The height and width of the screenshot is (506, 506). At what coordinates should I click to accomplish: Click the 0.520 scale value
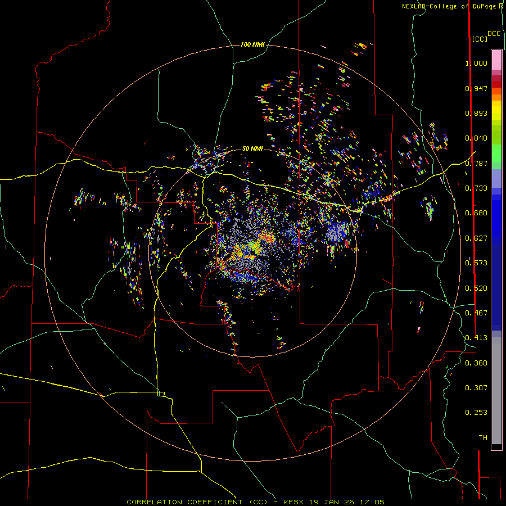[476, 288]
